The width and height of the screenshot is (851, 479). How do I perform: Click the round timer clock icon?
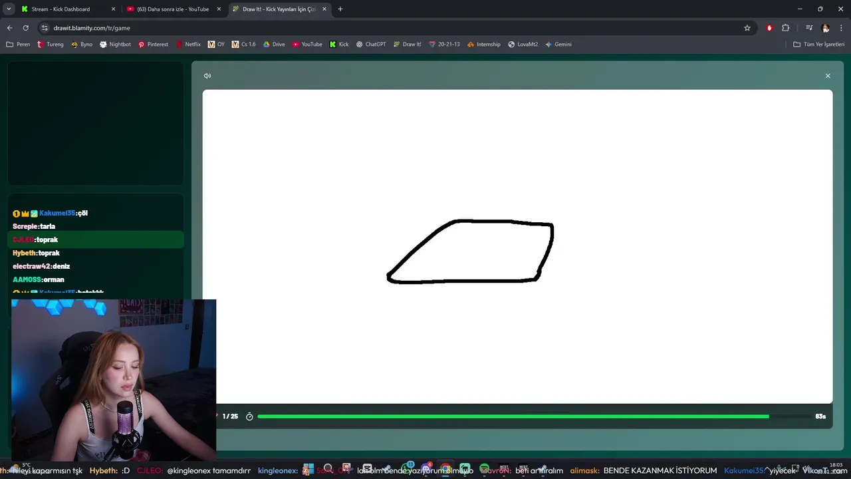click(249, 416)
